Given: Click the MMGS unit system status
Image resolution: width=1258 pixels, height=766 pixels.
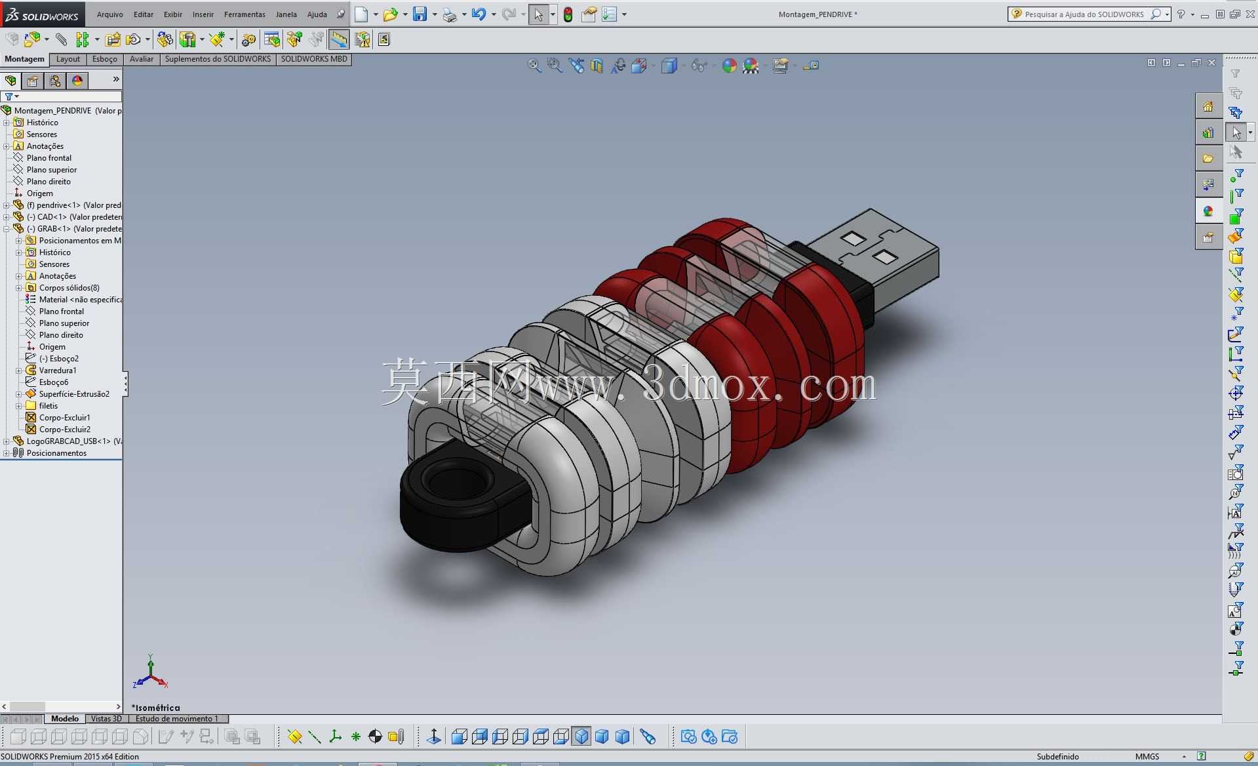Looking at the screenshot, I should tap(1147, 756).
